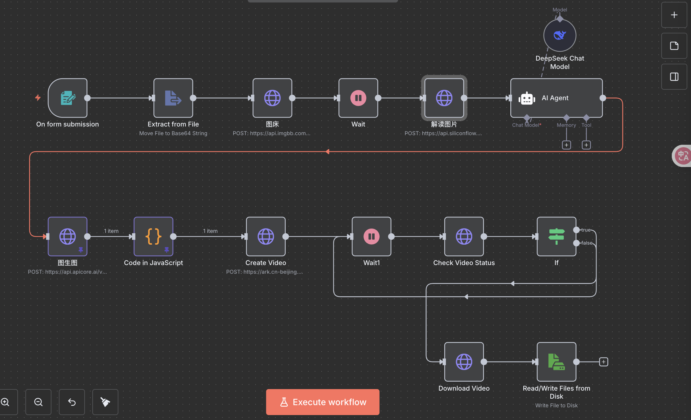The width and height of the screenshot is (691, 420).
Task: Open the DeepSeek Chat Model node
Action: pos(560,36)
